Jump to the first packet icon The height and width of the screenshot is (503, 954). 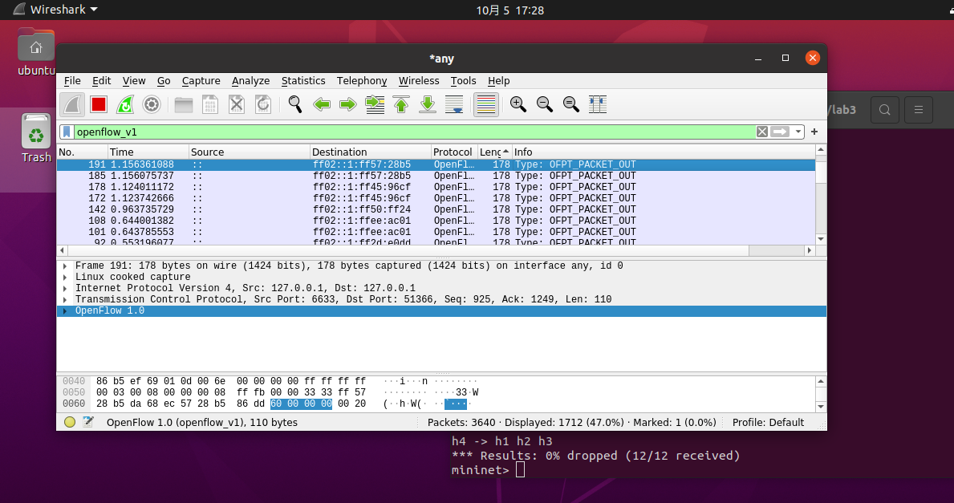coord(401,104)
